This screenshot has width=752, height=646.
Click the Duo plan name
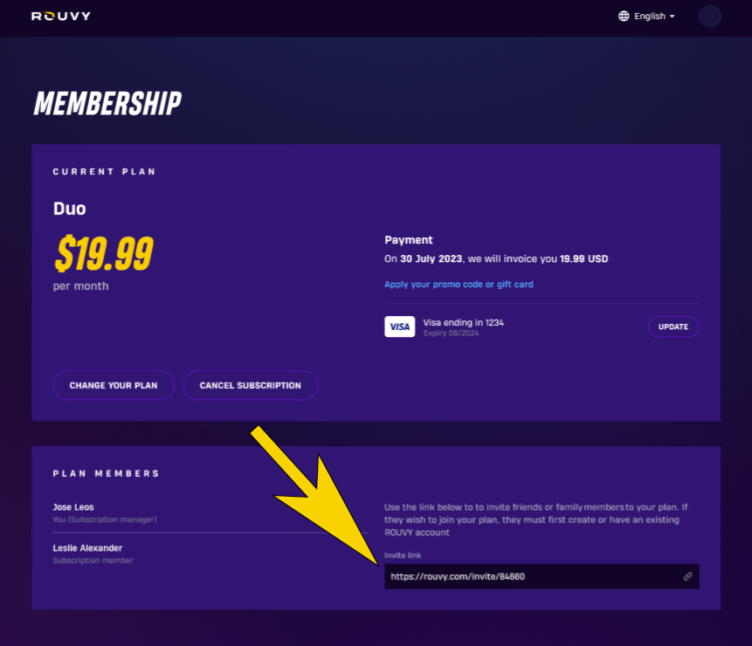tap(70, 209)
